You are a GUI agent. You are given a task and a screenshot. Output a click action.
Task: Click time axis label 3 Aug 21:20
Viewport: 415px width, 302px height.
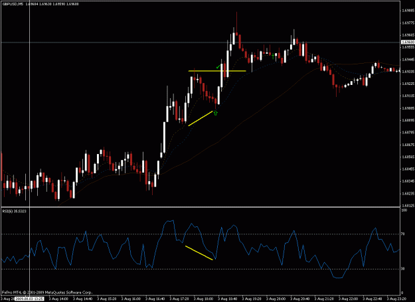pyautogui.click(x=324, y=299)
